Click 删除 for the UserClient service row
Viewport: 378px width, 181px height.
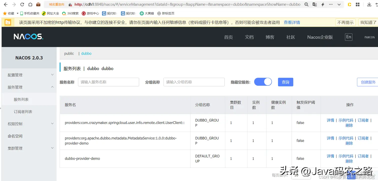click(349, 125)
